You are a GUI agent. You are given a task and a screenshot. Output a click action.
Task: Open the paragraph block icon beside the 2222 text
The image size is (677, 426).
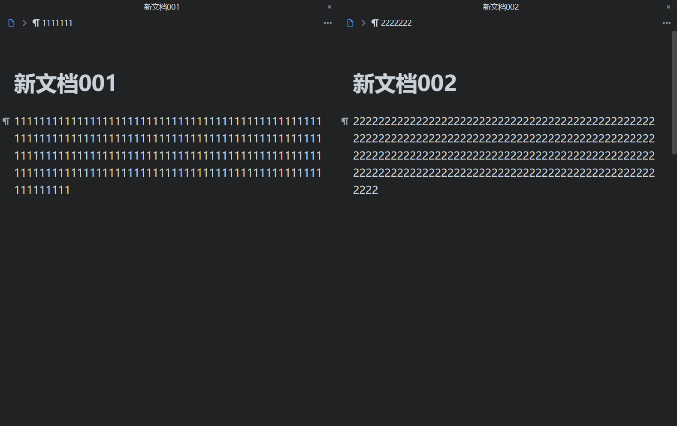(345, 121)
